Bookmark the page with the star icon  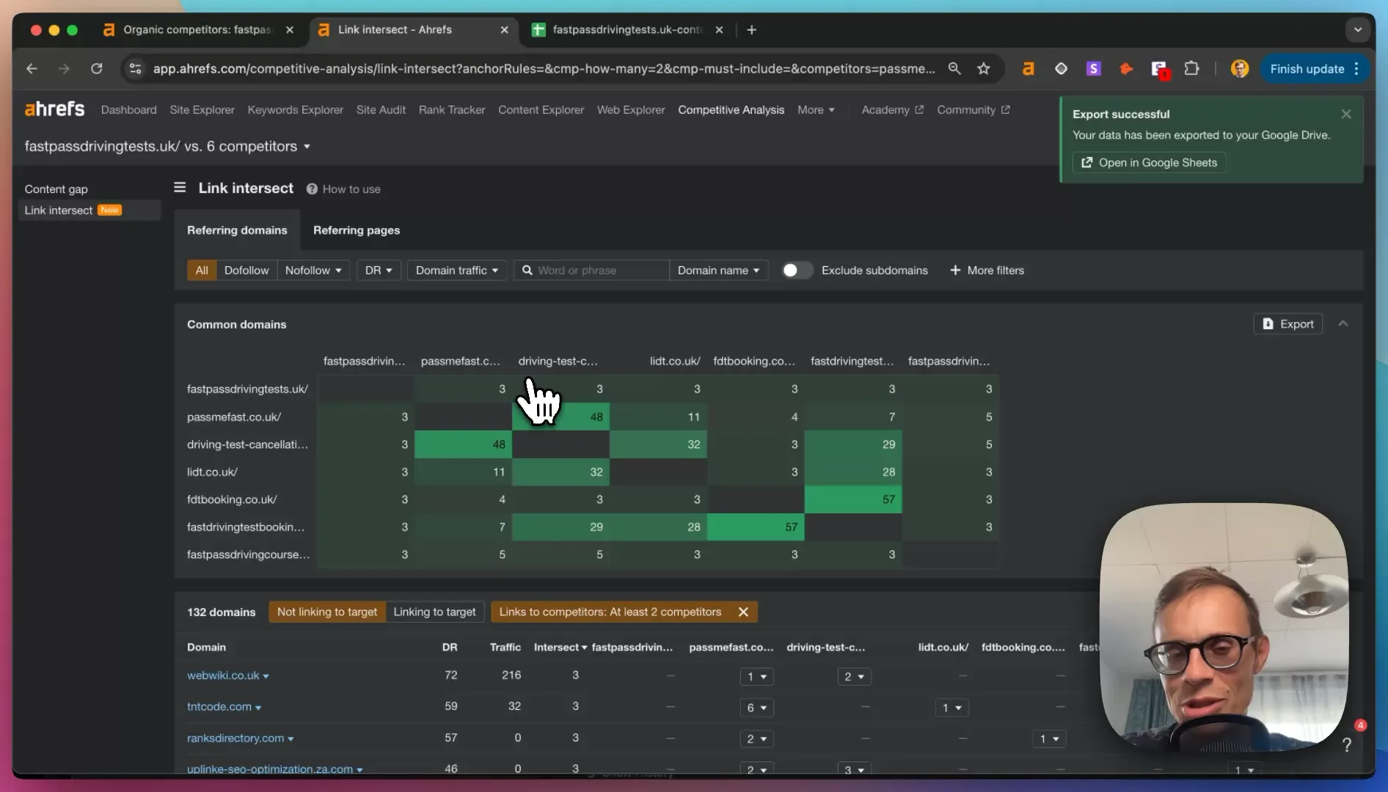pos(984,69)
